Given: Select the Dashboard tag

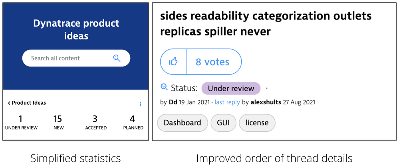Looking at the screenshot, I should 183,123.
